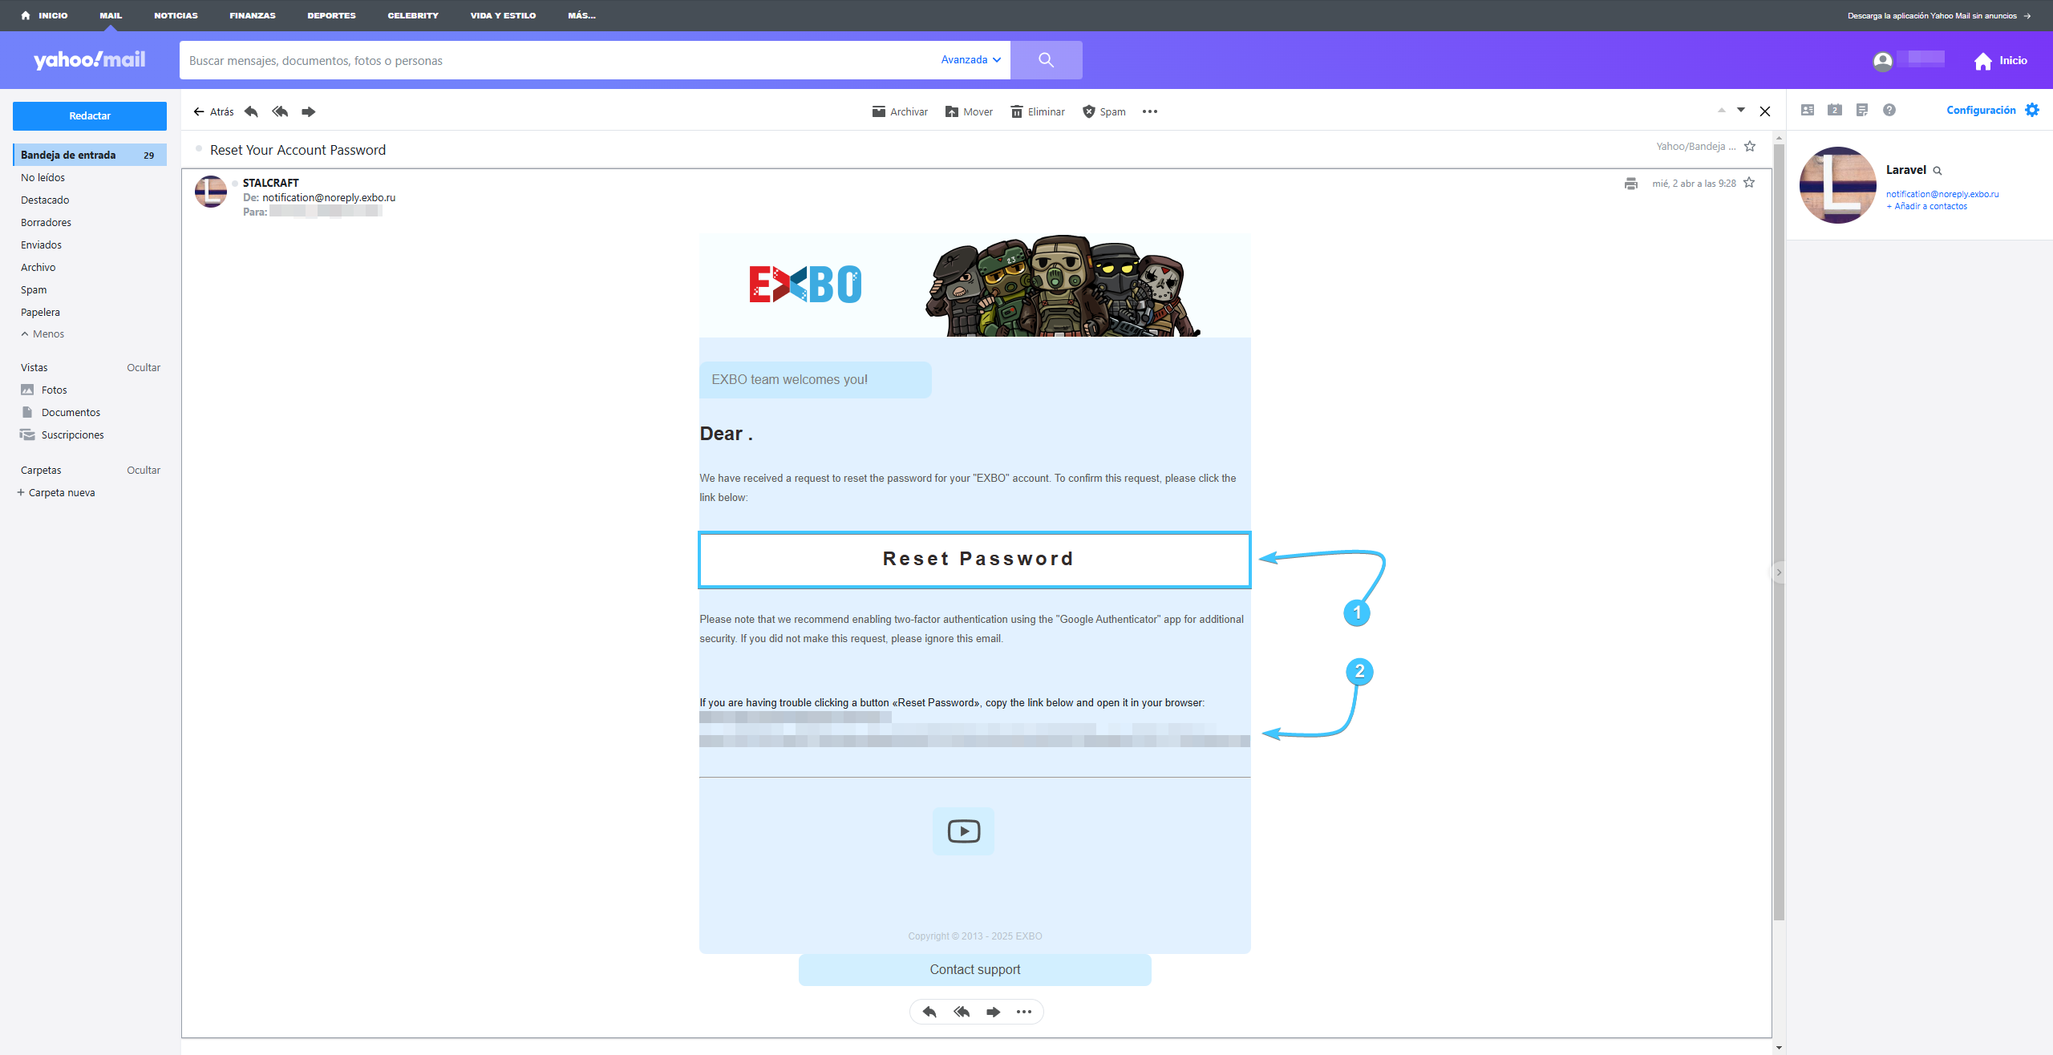The image size is (2053, 1055).
Task: Click the Inicio home button
Action: (x=2000, y=61)
